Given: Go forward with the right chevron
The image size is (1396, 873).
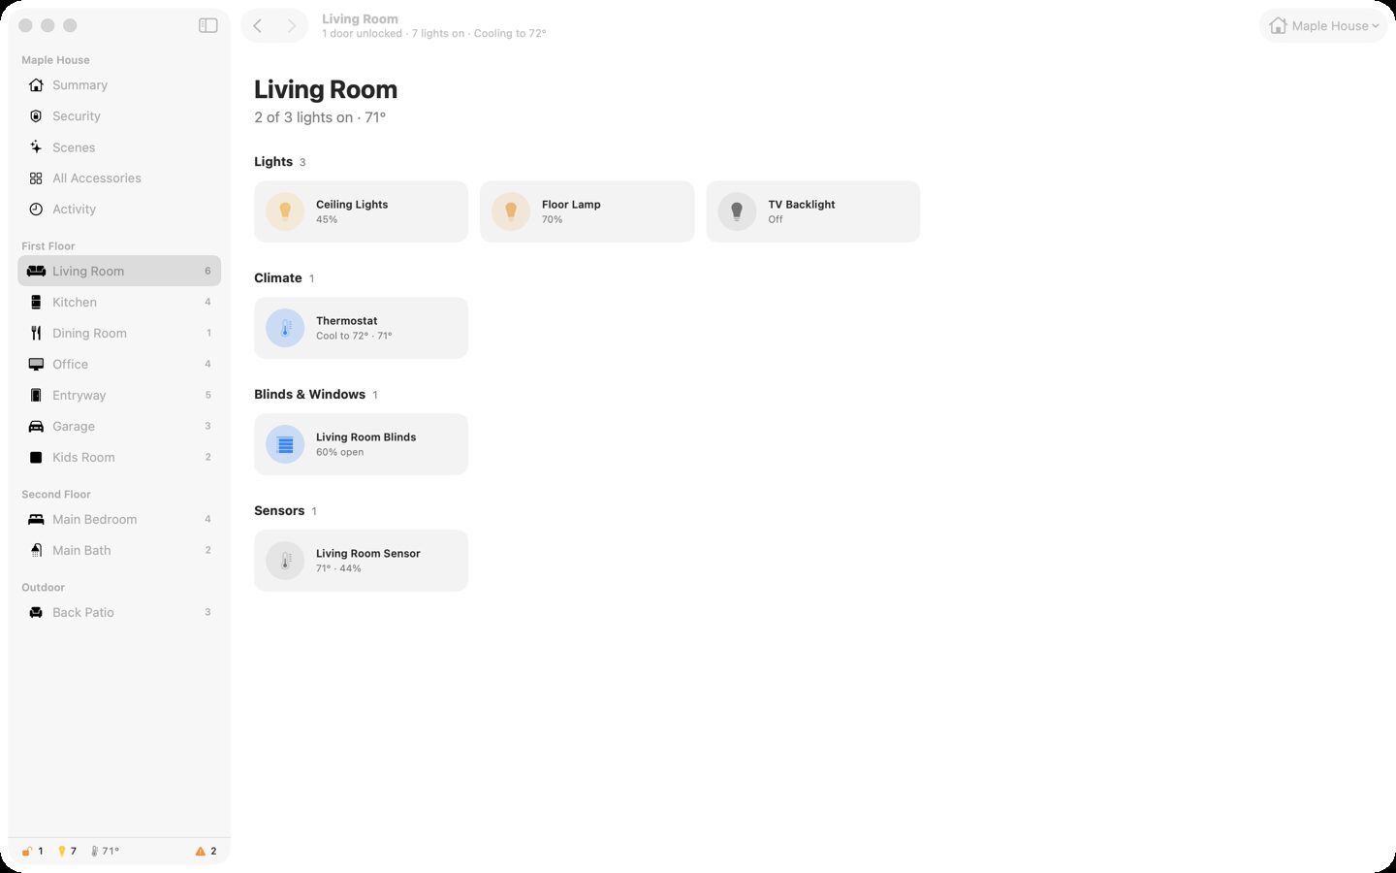Looking at the screenshot, I should (x=291, y=26).
